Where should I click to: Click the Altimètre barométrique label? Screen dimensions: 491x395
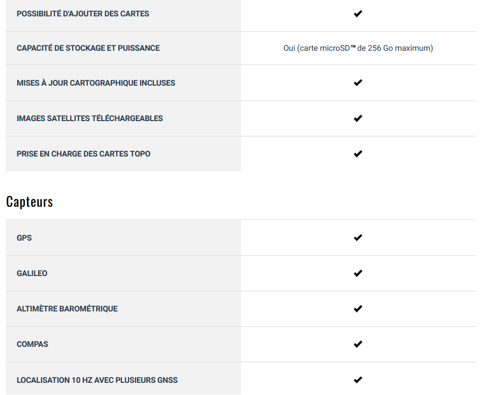pyautogui.click(x=67, y=309)
